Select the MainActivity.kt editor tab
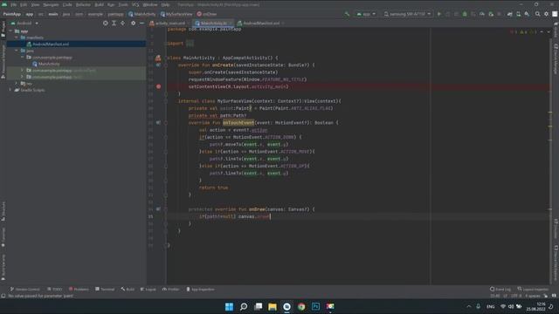 [213, 24]
